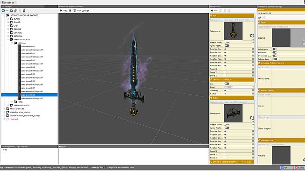This screenshot has height=171, width=305.
Task: Click the Name input field of the stamp
Action: [x=281, y=13]
